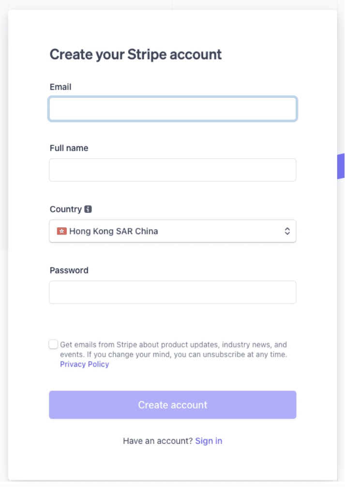Click the 'Create your Stripe account' heading

pos(135,54)
